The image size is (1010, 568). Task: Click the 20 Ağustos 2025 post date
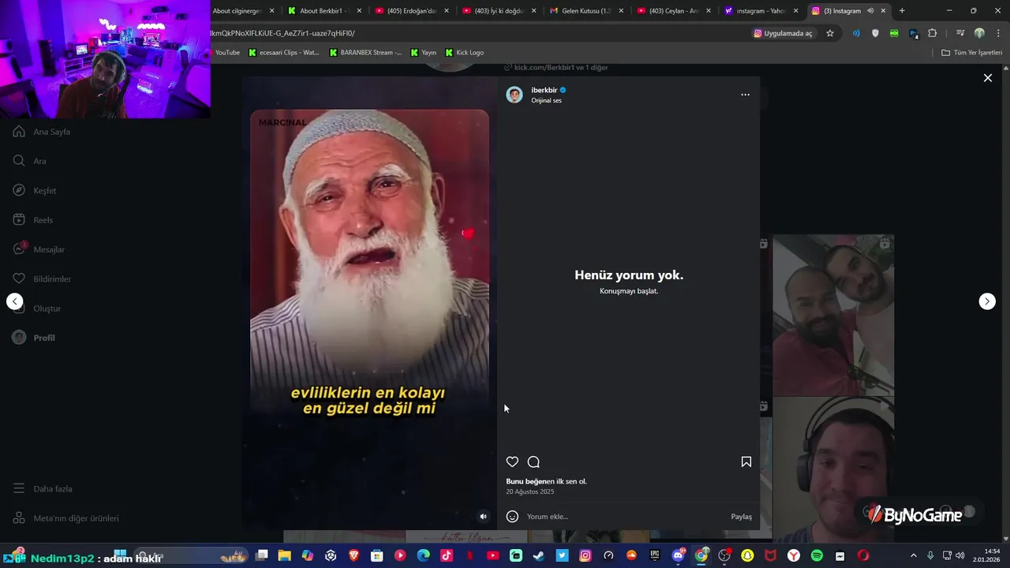tap(530, 491)
